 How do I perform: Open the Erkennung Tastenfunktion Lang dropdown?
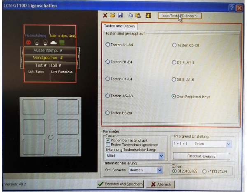(x=161, y=156)
